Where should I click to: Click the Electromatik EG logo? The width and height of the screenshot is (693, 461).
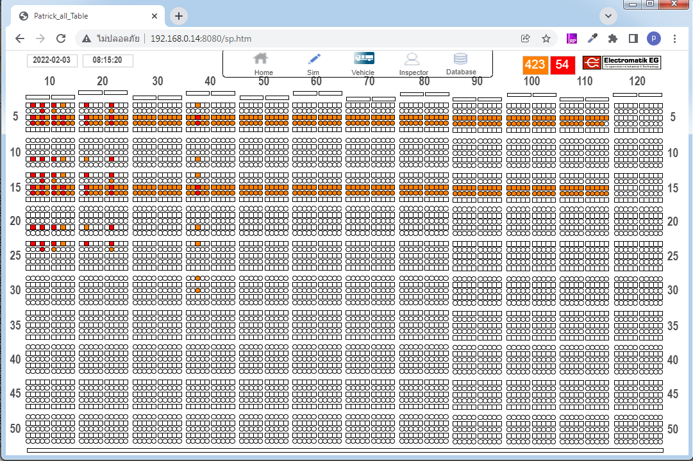[x=621, y=63]
